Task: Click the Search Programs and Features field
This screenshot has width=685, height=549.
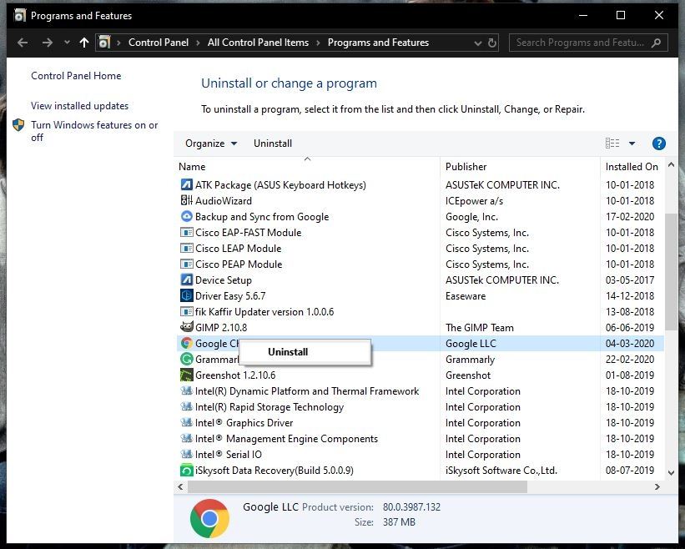Action: click(588, 43)
